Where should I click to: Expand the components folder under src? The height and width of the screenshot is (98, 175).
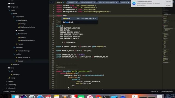(x=13, y=7)
